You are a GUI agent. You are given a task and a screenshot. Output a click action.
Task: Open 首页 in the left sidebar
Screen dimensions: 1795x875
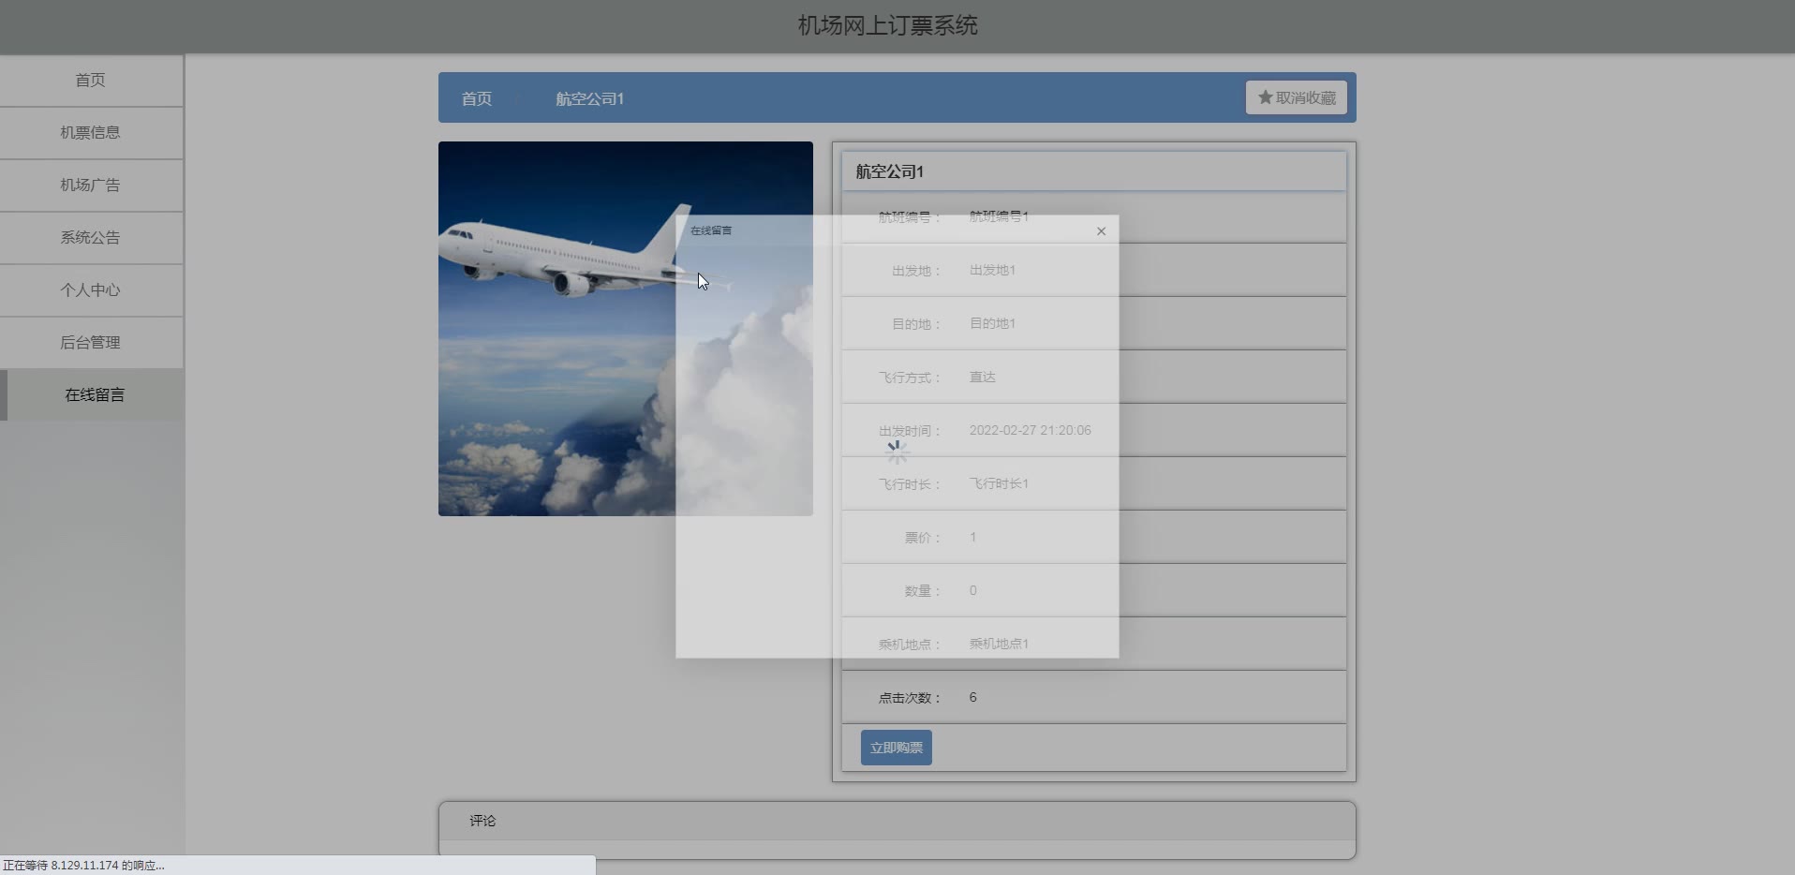point(91,81)
